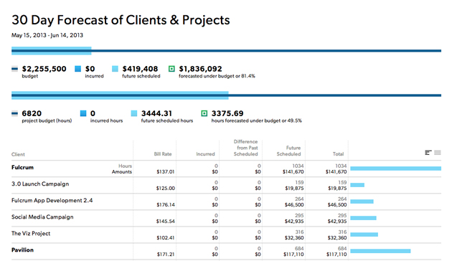
Task: Select the Social Media Campaign project
Action: coord(42,217)
